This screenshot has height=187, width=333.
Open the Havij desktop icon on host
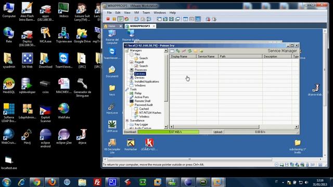[27, 136]
